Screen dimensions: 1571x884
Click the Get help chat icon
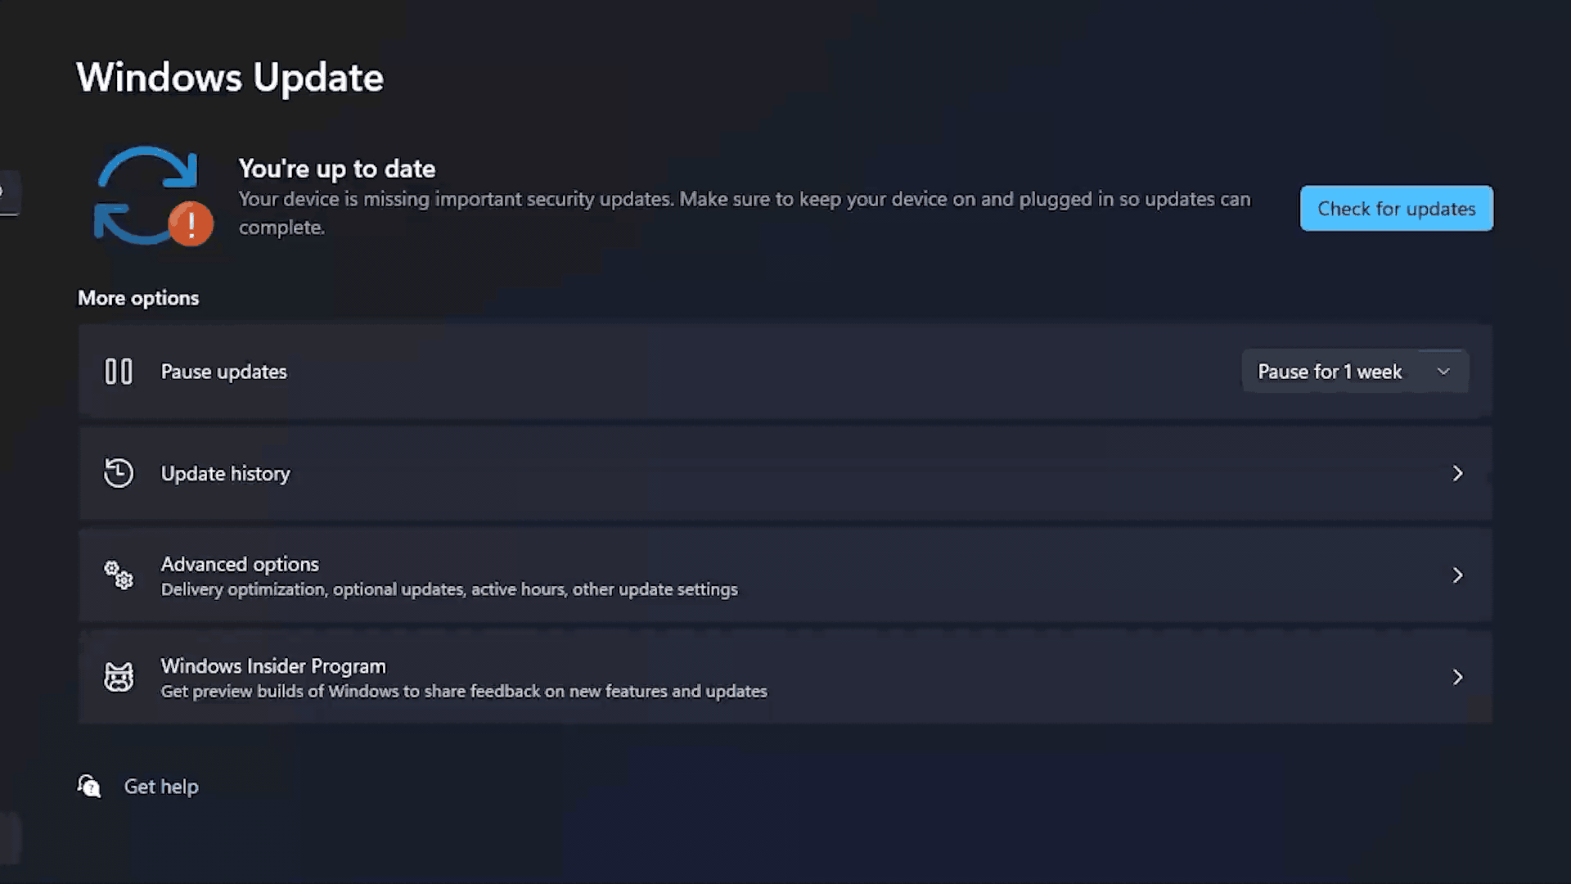click(89, 786)
